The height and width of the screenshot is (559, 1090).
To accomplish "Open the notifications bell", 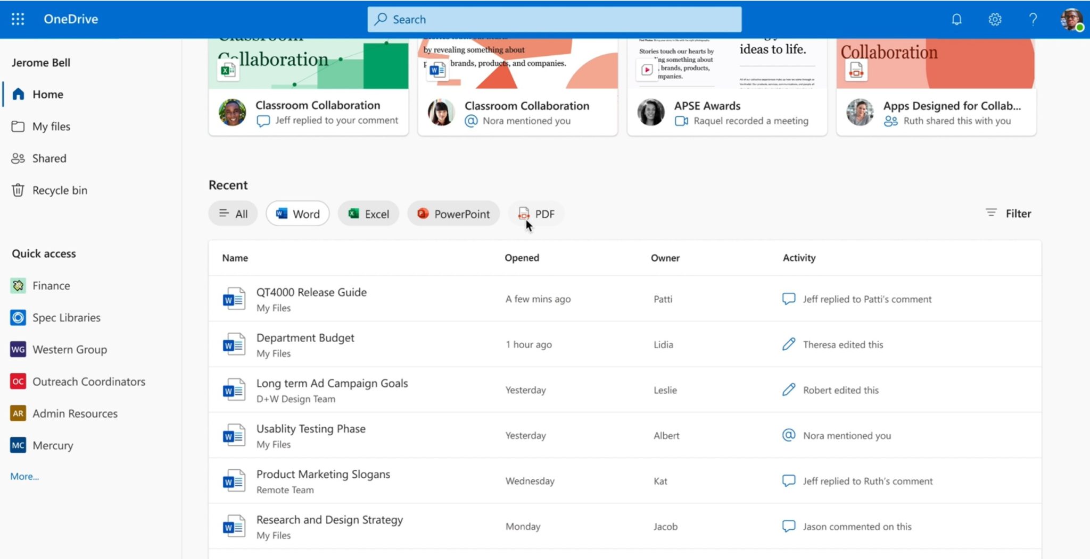I will pyautogui.click(x=956, y=20).
